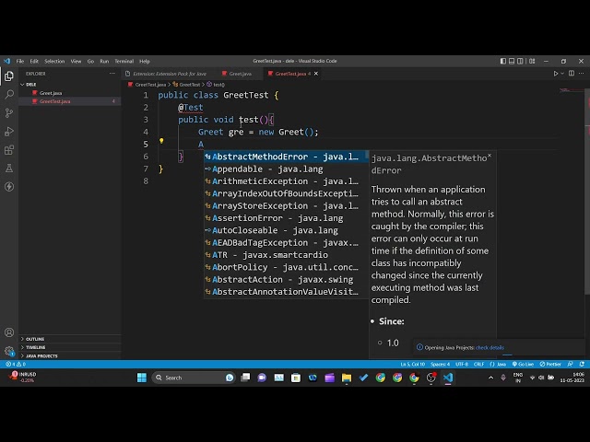Open the Accounts menu icon
590x442 pixels.
[x=9, y=332]
